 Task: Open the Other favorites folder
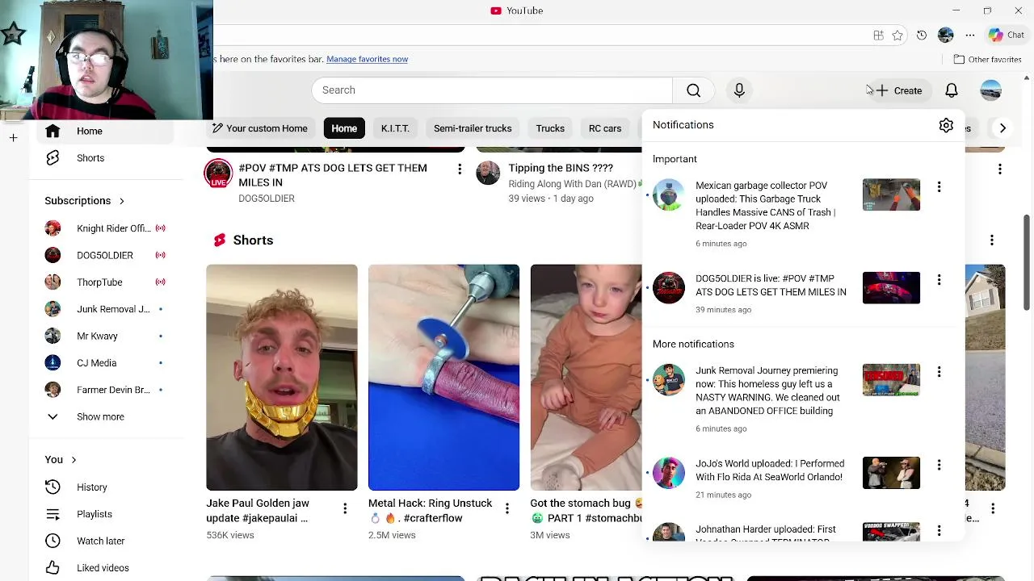pos(987,59)
